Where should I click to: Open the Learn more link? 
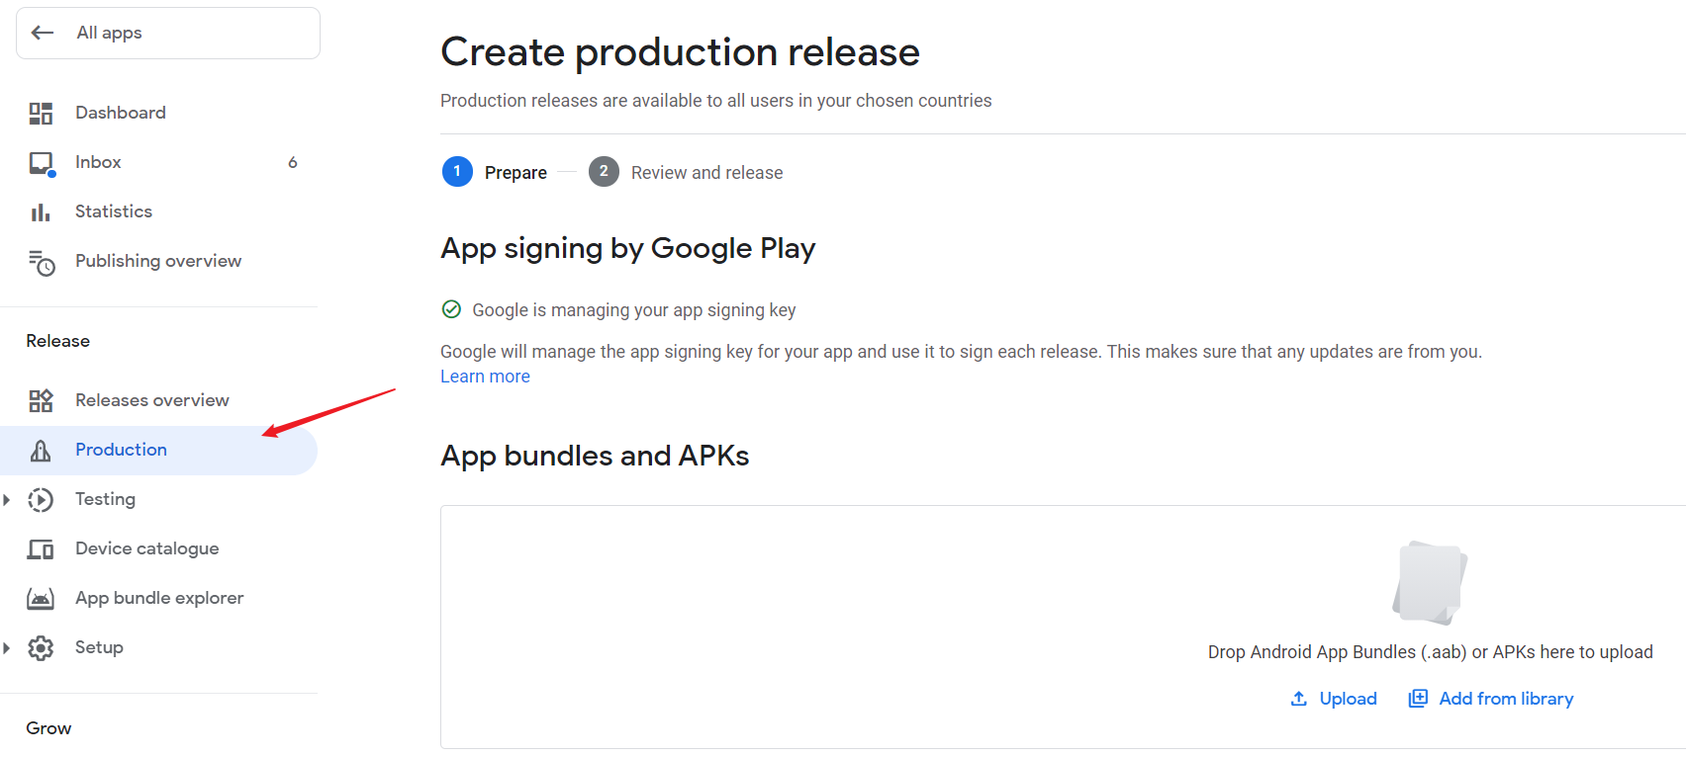click(485, 376)
